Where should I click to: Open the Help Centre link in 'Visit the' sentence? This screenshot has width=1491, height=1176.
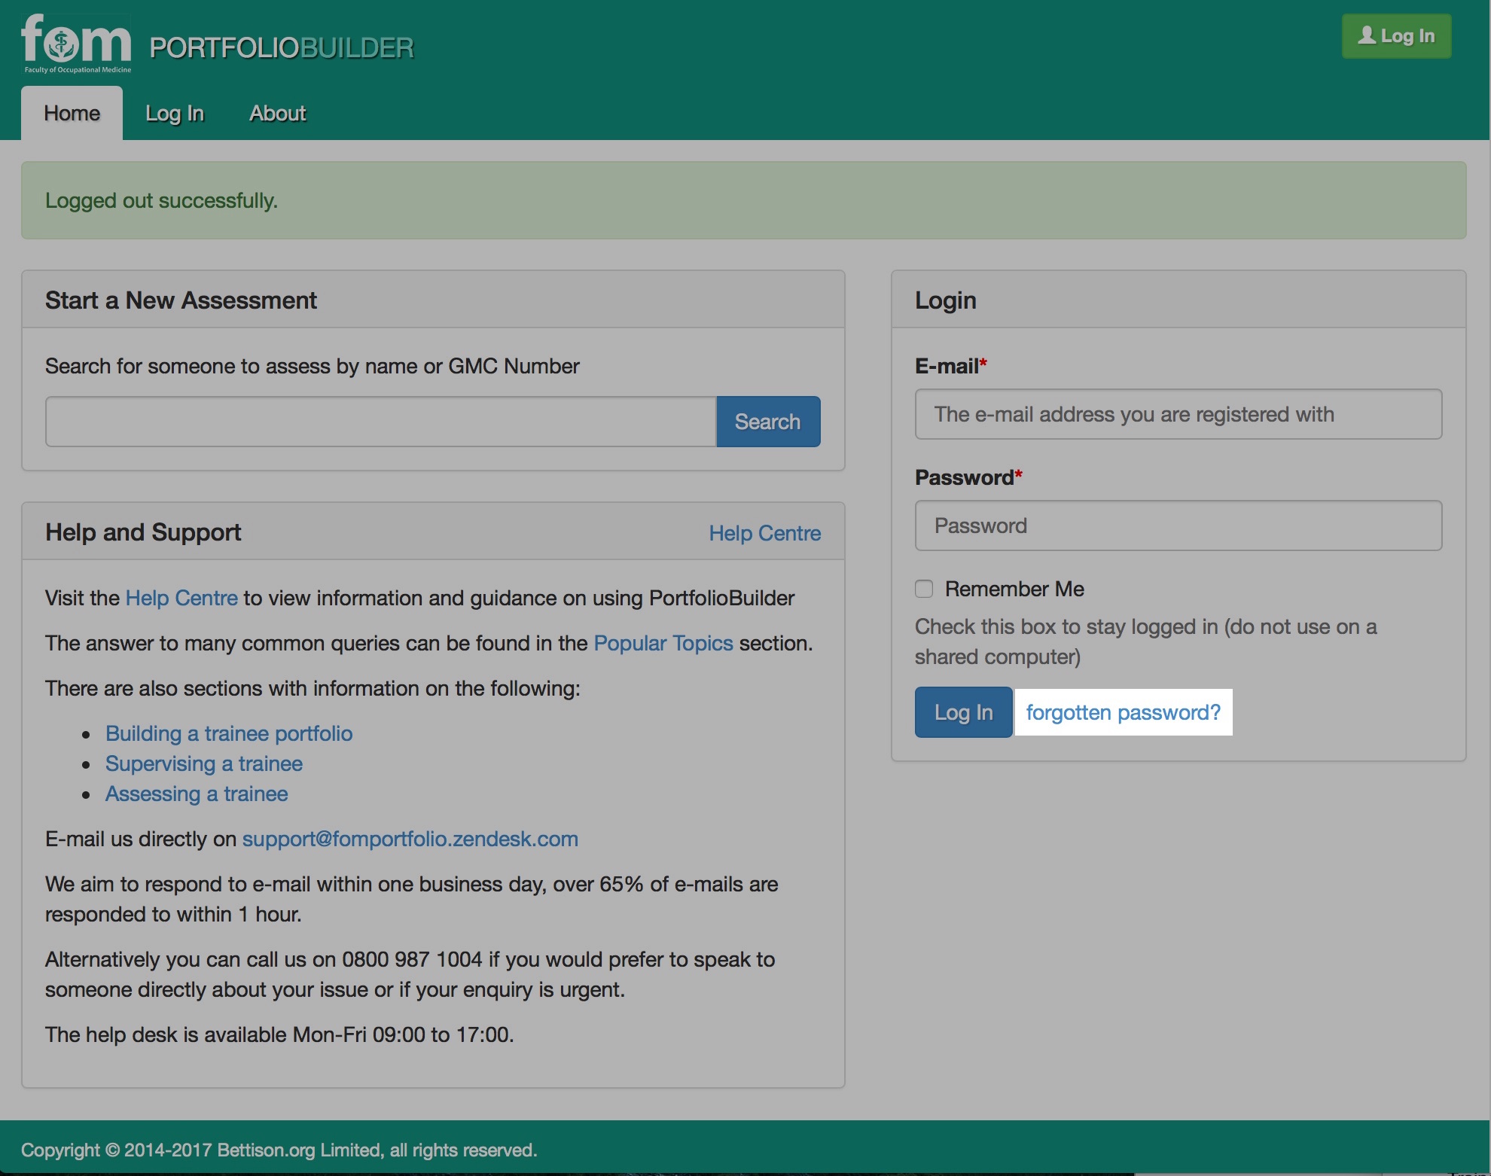click(181, 598)
